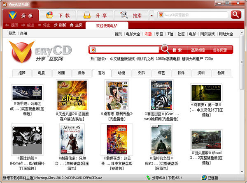The height and width of the screenshot is (183, 247).
Task: Open 高级搜索
Action: [198, 50]
